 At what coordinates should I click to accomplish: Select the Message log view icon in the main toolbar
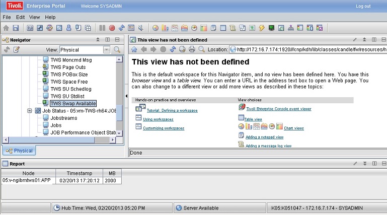233,28
